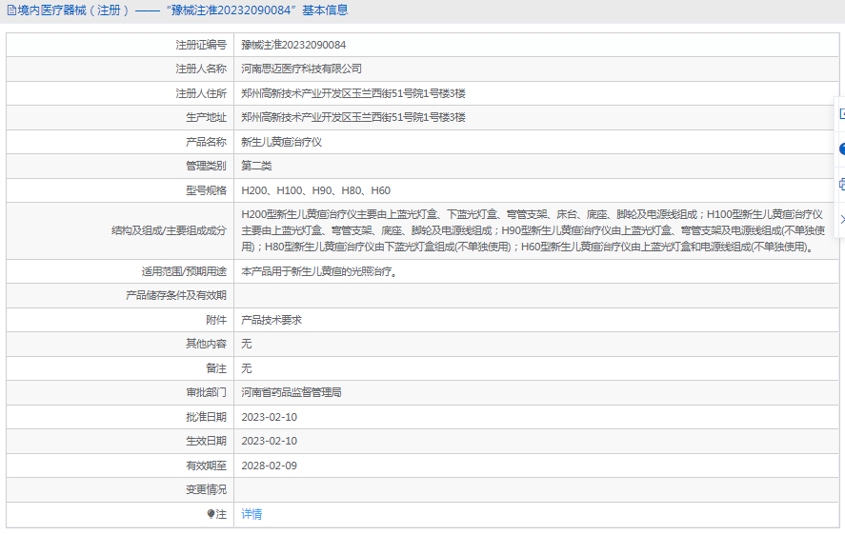Select the expiry date 2028-02-09

(x=269, y=466)
